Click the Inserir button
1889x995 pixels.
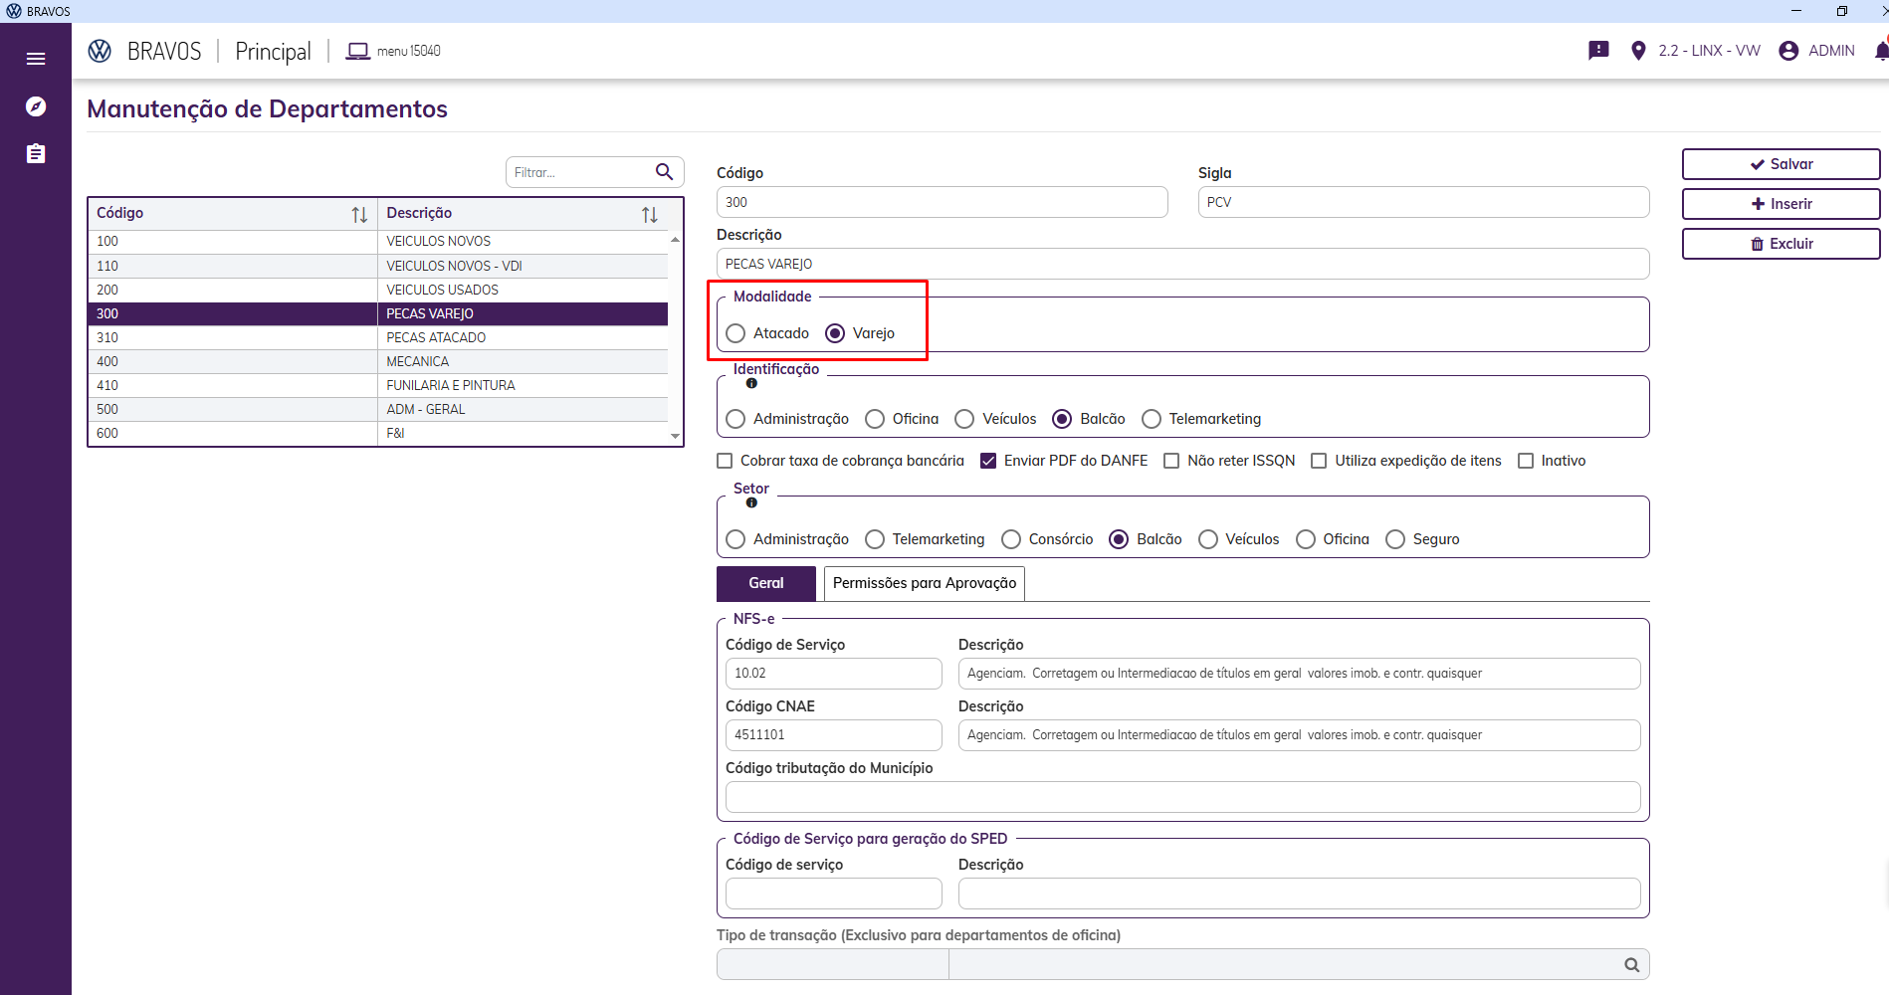1781,204
